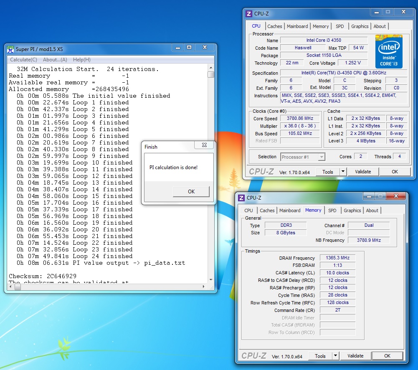Click the Level 3 cache value 4 MBytes

[x=366, y=141]
